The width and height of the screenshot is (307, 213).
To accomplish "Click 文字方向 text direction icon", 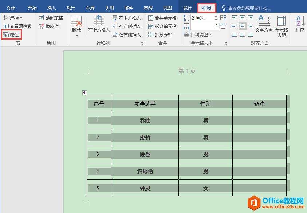I will pos(264,24).
